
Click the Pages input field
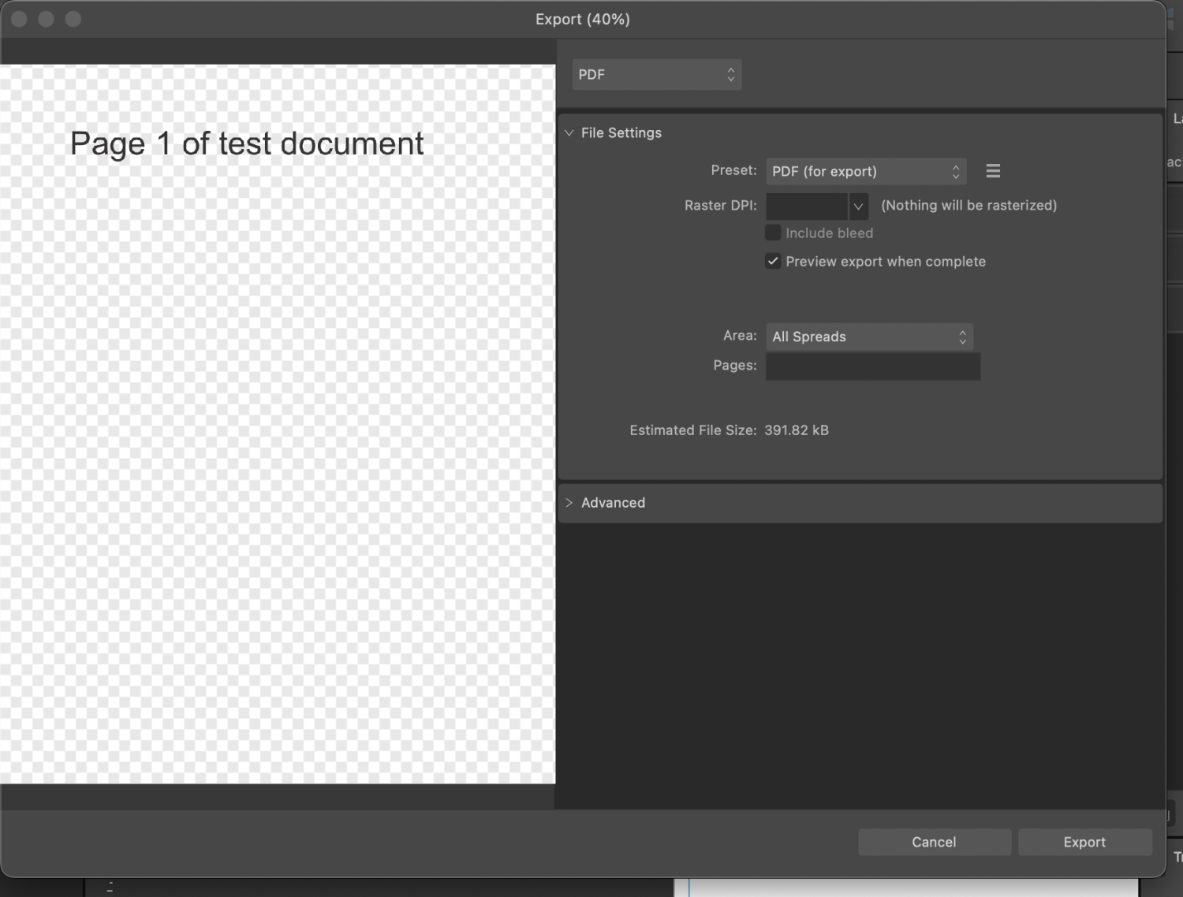click(872, 366)
